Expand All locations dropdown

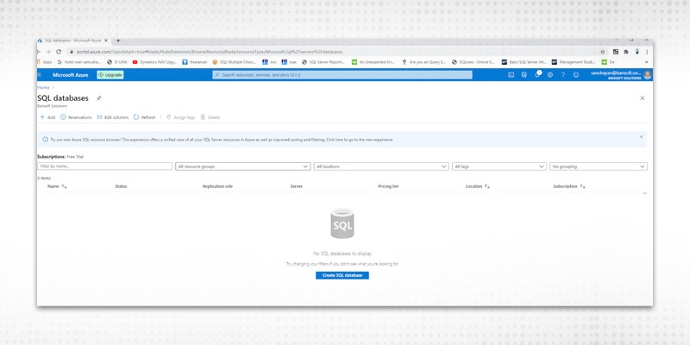[x=381, y=166]
